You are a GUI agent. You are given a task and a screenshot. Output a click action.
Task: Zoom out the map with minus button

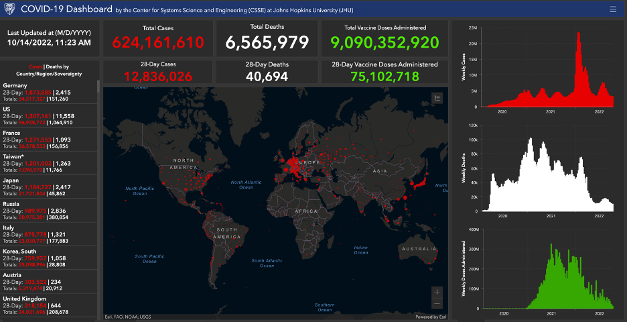[437, 304]
